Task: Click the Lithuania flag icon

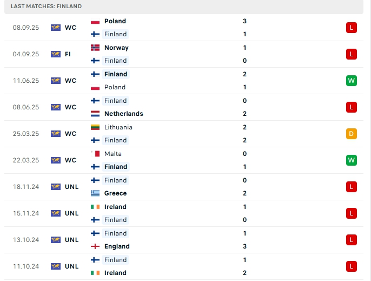Action: (95, 127)
